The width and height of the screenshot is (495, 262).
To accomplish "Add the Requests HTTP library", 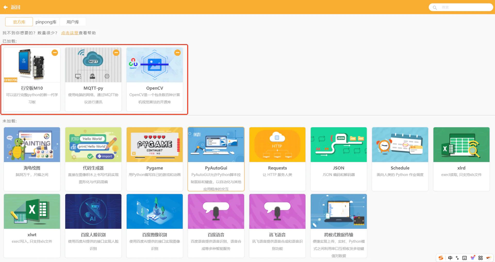I will click(277, 159).
